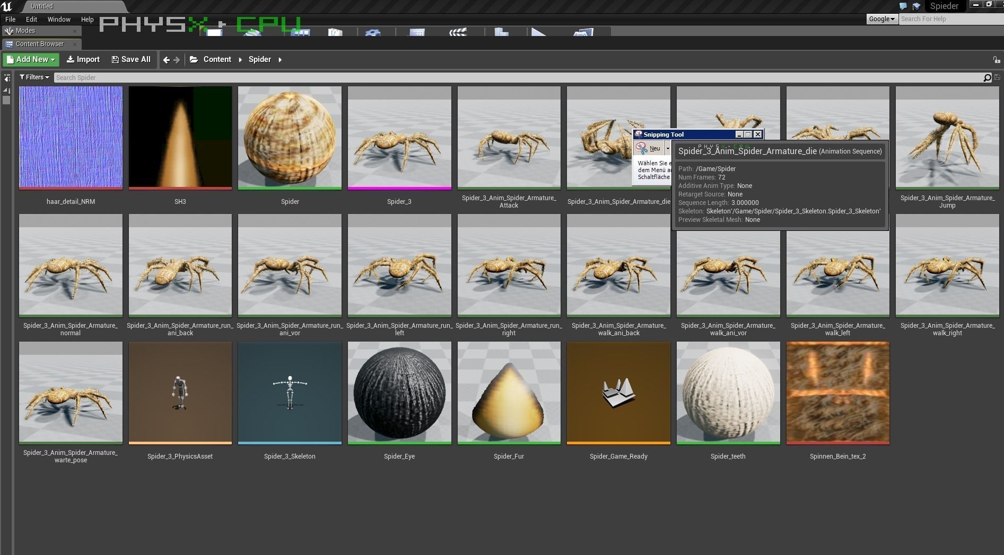
Task: Select the Spider_Eye material thumbnail
Action: [x=399, y=393]
